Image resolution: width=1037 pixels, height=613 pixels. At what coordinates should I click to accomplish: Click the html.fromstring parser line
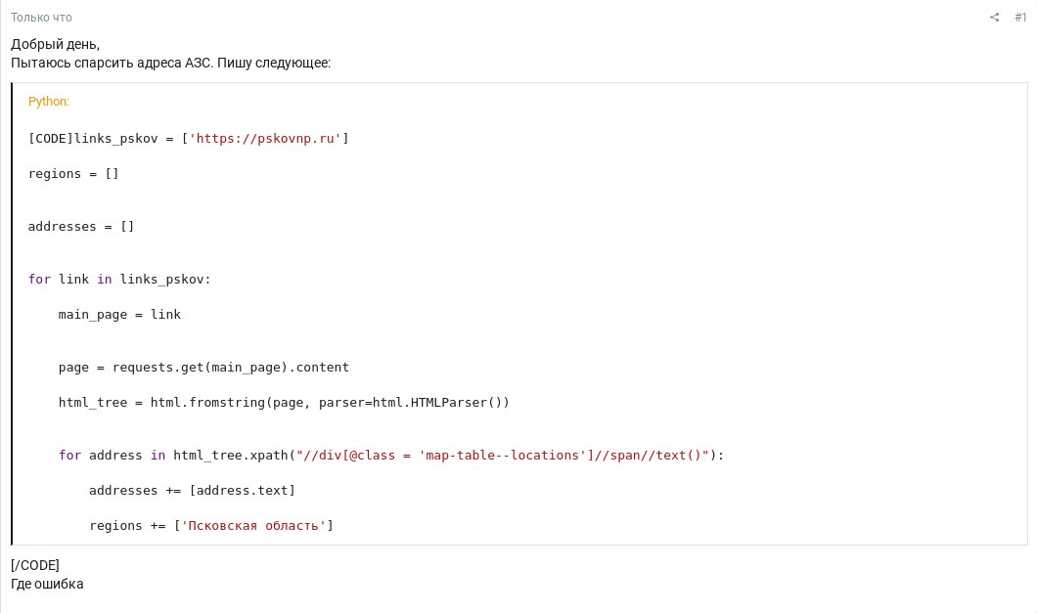284,403
